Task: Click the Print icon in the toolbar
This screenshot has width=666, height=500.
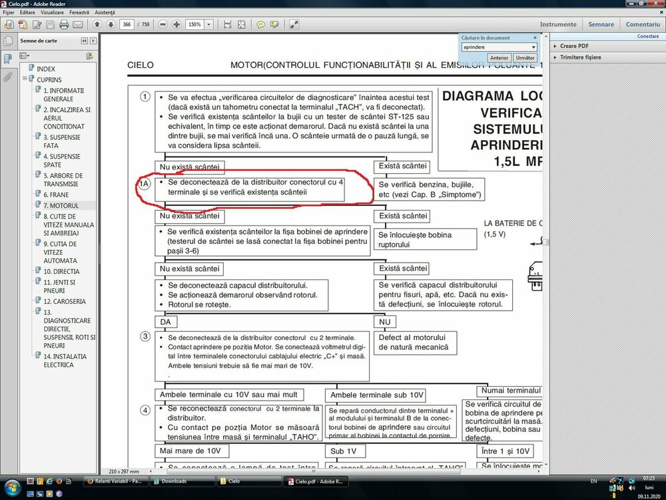Action: (64, 25)
